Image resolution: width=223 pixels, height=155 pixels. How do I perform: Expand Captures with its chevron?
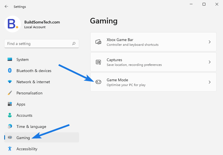click(x=210, y=62)
